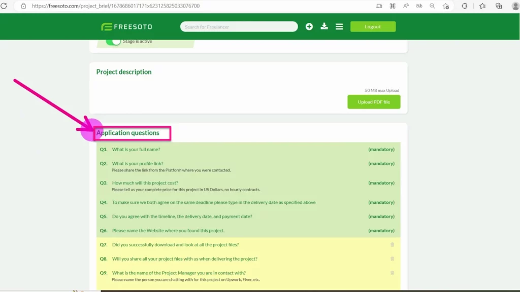Click the browser refresh icon
This screenshot has width=520, height=292.
coord(4,6)
